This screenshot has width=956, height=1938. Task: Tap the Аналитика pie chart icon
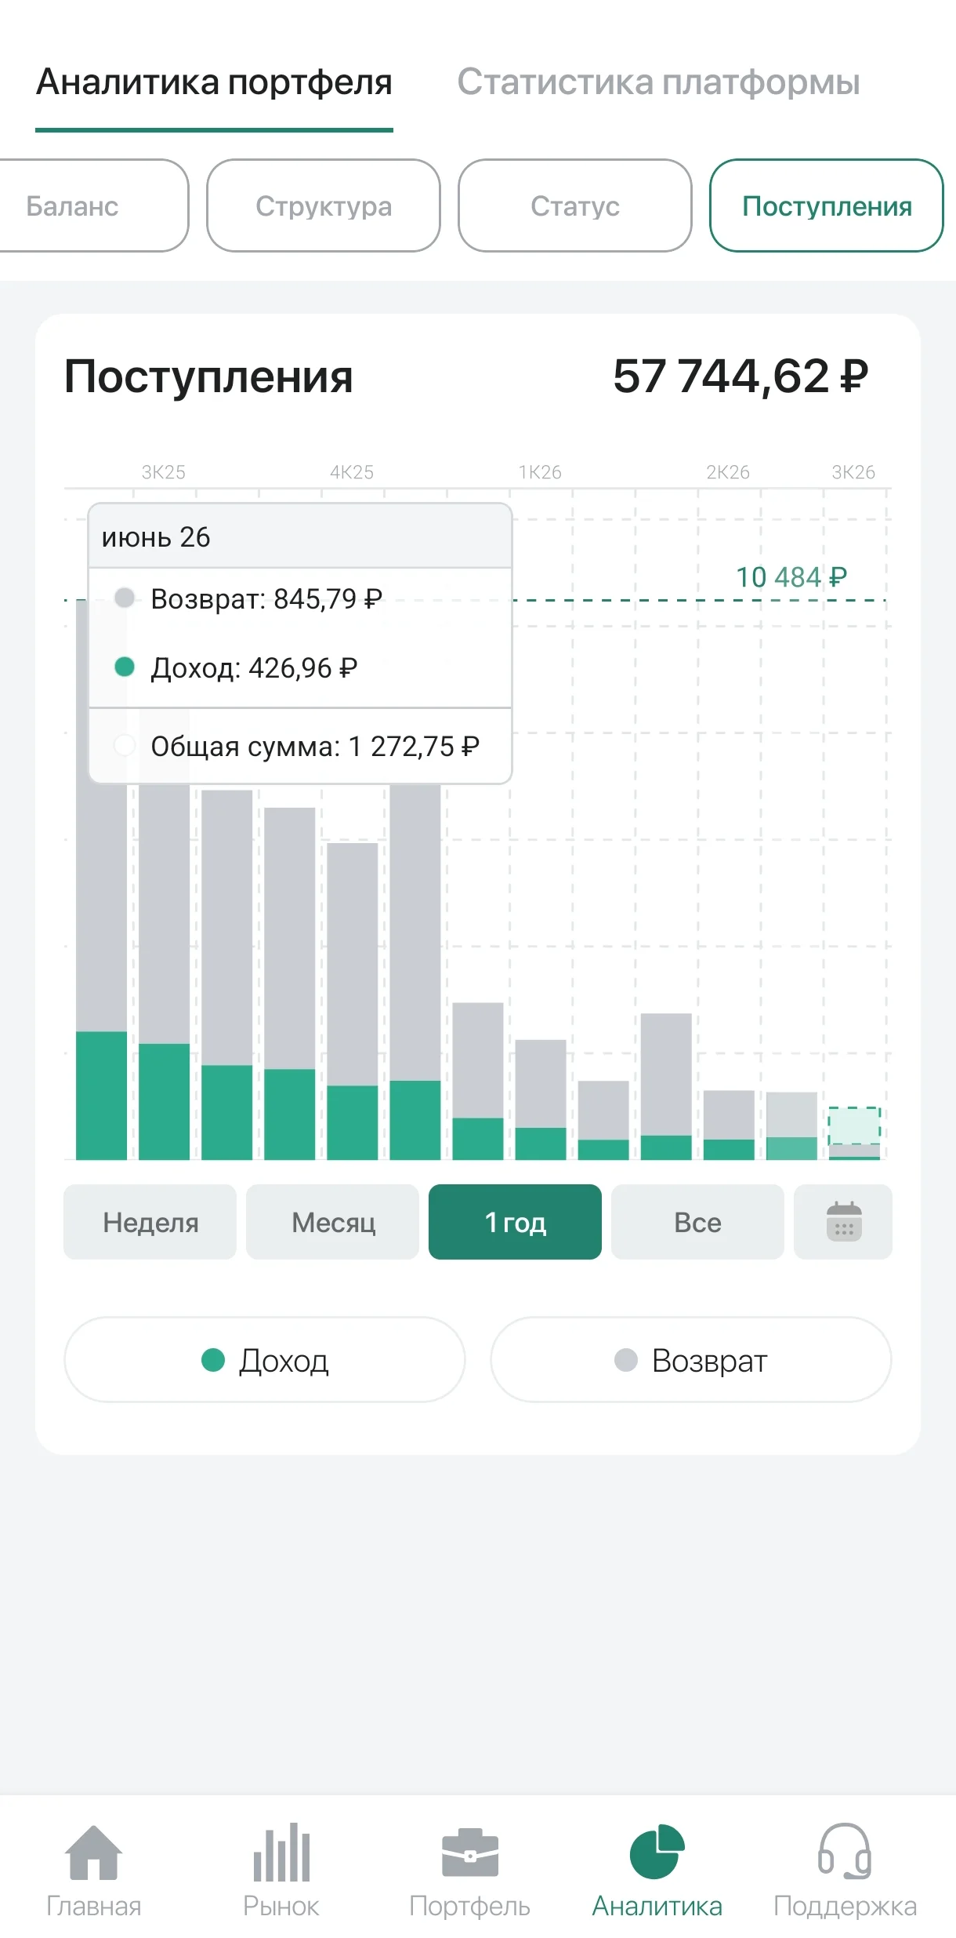[x=657, y=1853]
